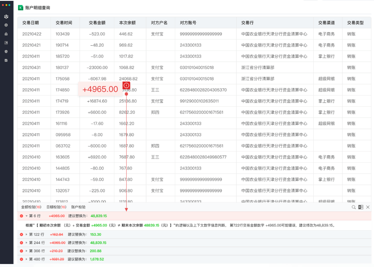
Task: Select the top logo icon in the left sidebar
Action: coord(6,16)
